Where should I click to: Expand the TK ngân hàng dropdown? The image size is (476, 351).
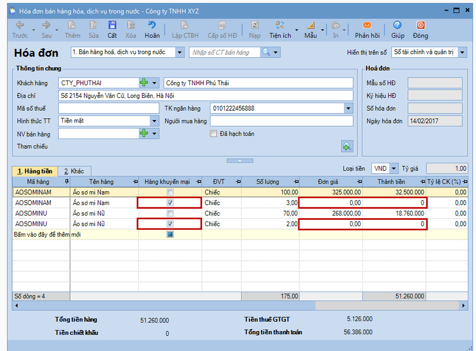click(x=348, y=108)
